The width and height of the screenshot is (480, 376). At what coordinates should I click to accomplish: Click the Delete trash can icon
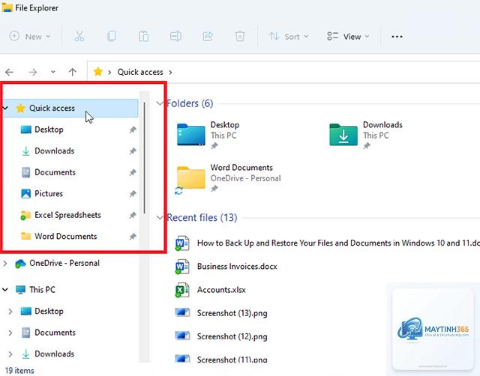(240, 37)
